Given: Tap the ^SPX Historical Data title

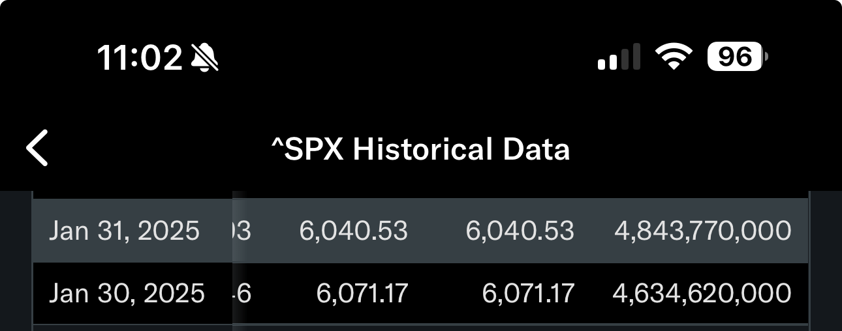Looking at the screenshot, I should click(x=421, y=150).
